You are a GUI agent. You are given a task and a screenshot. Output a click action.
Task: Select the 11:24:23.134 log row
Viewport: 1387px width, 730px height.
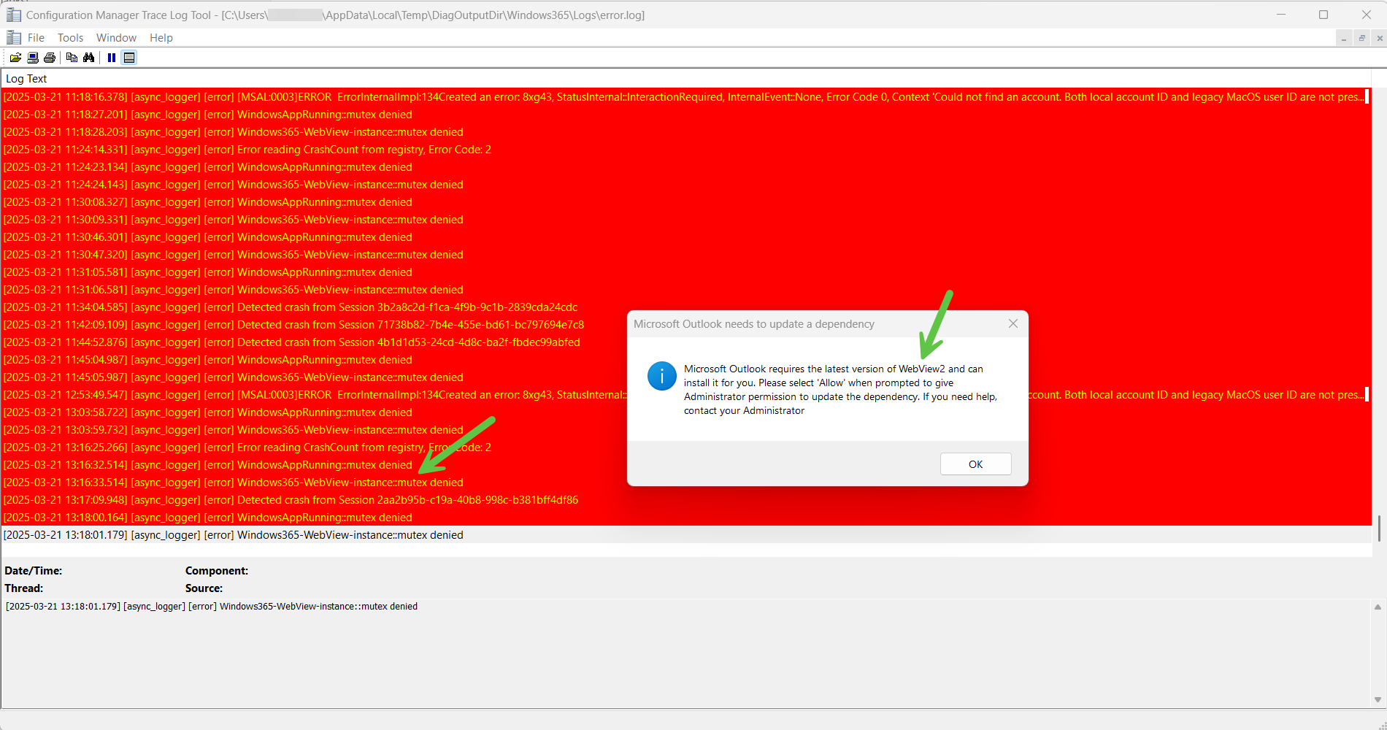[686, 167]
